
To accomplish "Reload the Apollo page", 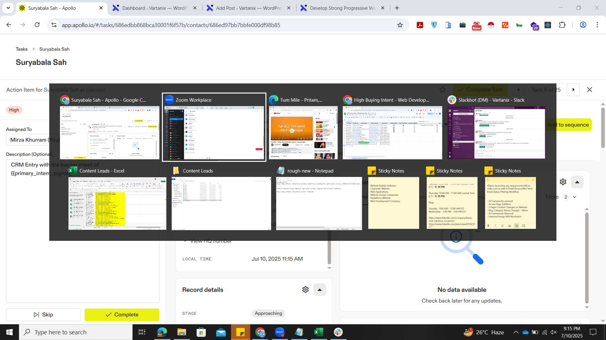I will (x=37, y=25).
